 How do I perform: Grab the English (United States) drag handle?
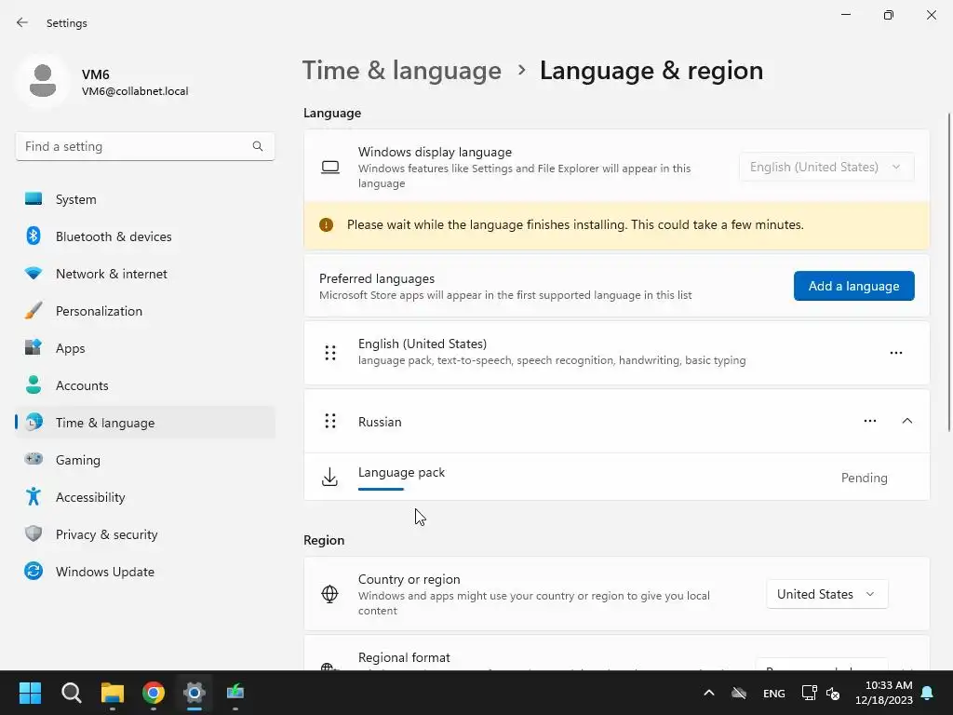coord(330,353)
